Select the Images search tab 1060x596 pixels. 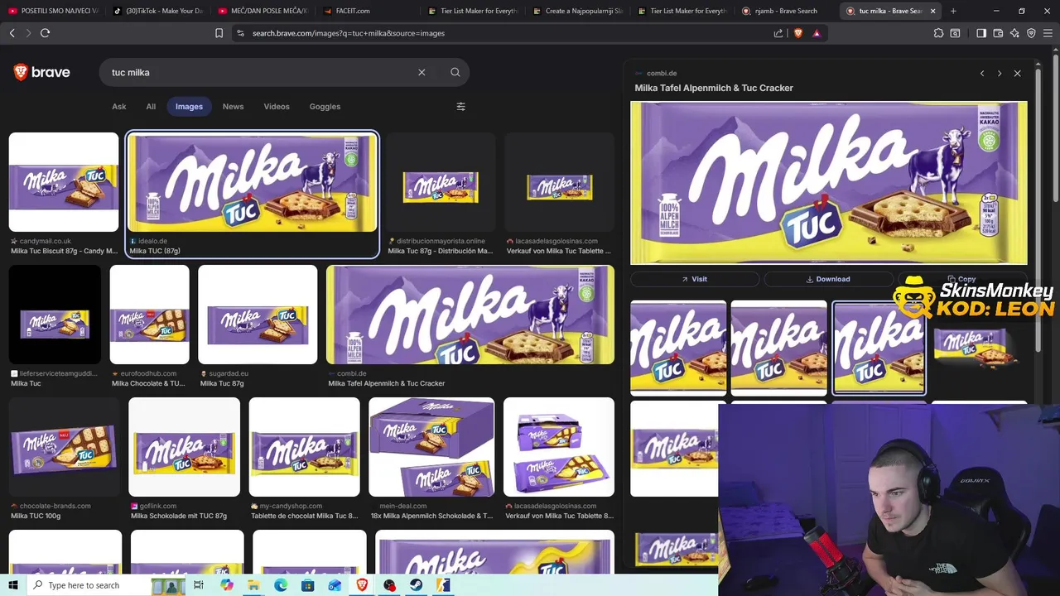pyautogui.click(x=189, y=107)
